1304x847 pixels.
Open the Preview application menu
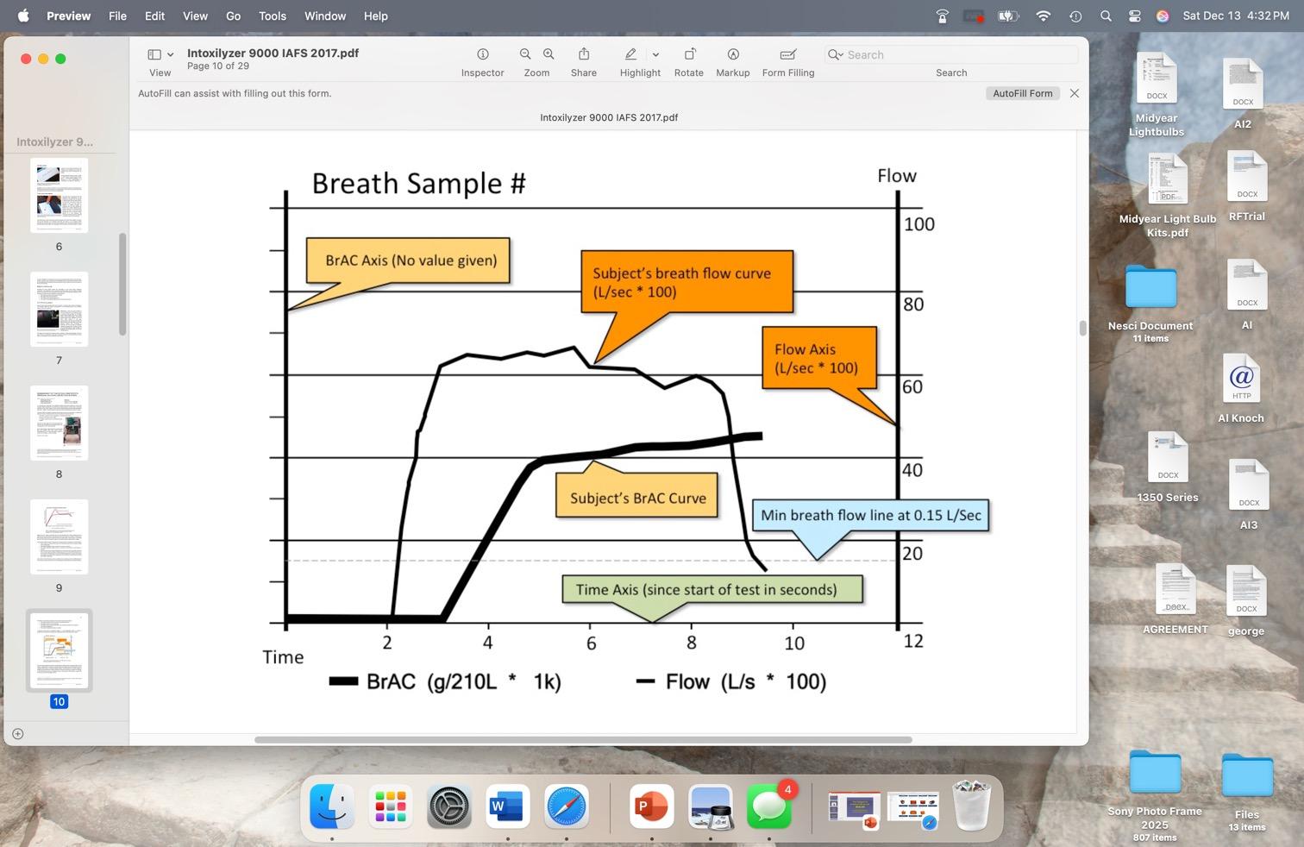pos(68,16)
